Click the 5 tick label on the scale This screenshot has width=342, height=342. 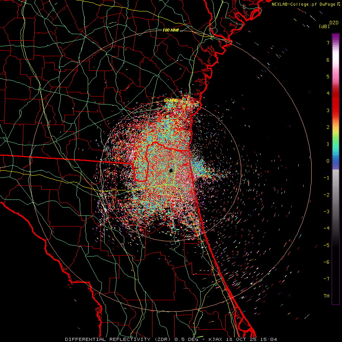(x=328, y=76)
